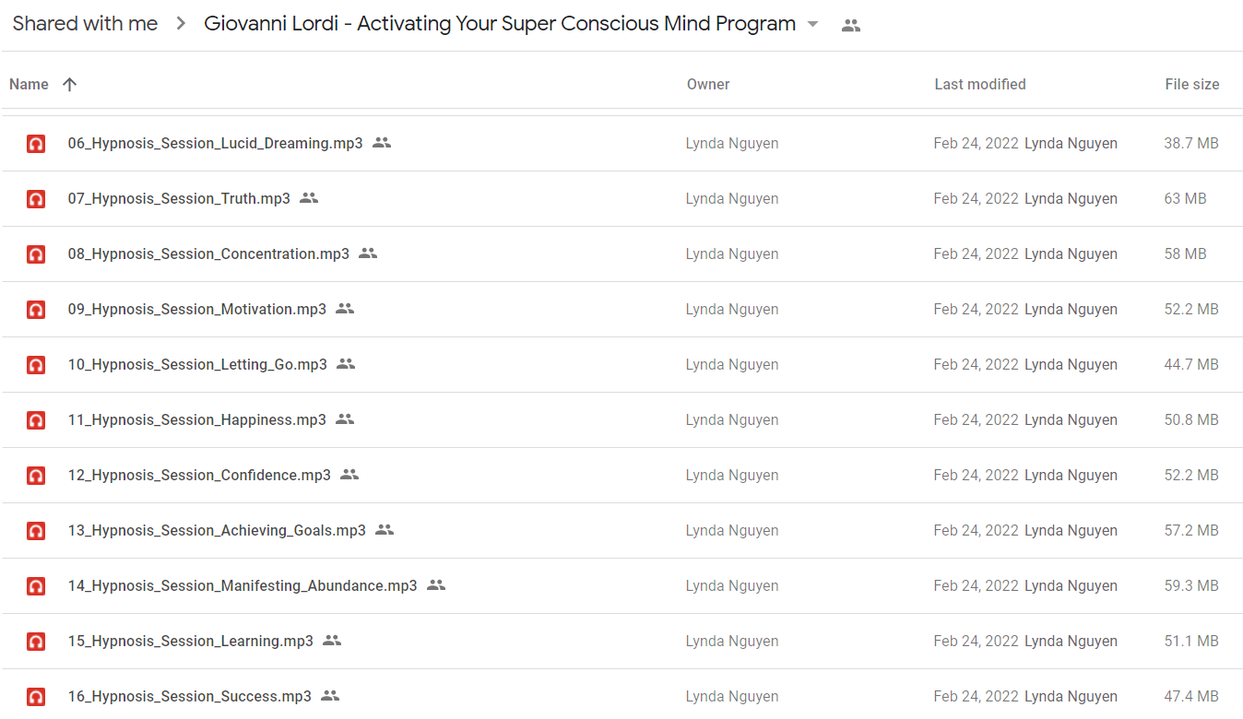
Task: Click the Giovanni Lordi folder title in breadcrumb
Action: (500, 24)
